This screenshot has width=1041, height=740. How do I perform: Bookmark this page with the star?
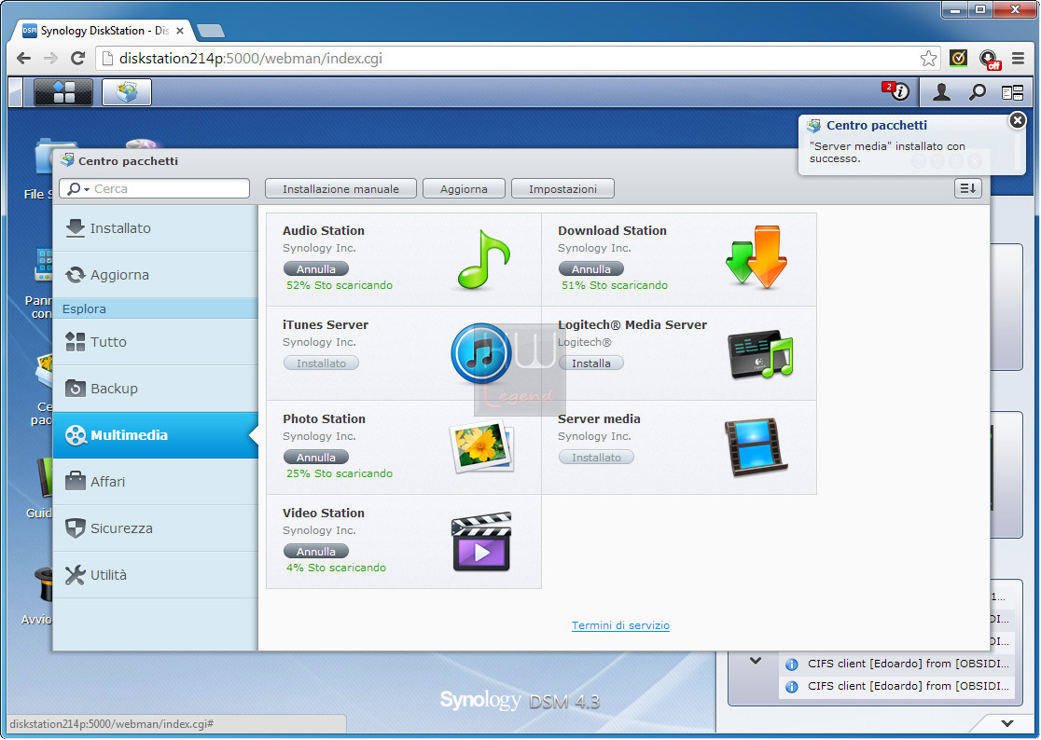point(928,59)
